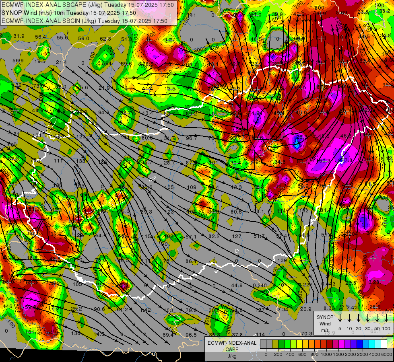Click the map value '90.6'
This screenshot has height=362, width=394.
(99, 309)
